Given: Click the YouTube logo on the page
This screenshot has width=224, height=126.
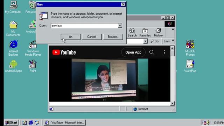Looking at the screenshot, I should point(64,52).
